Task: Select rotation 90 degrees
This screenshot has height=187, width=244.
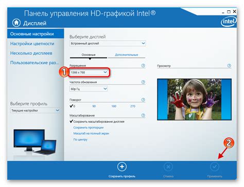Action: [x=94, y=106]
